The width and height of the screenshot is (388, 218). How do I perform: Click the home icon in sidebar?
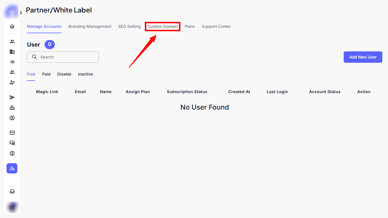(x=12, y=26)
